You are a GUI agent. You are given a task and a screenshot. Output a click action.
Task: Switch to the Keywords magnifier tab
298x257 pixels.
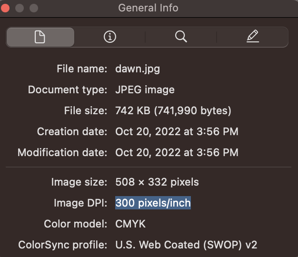click(181, 37)
